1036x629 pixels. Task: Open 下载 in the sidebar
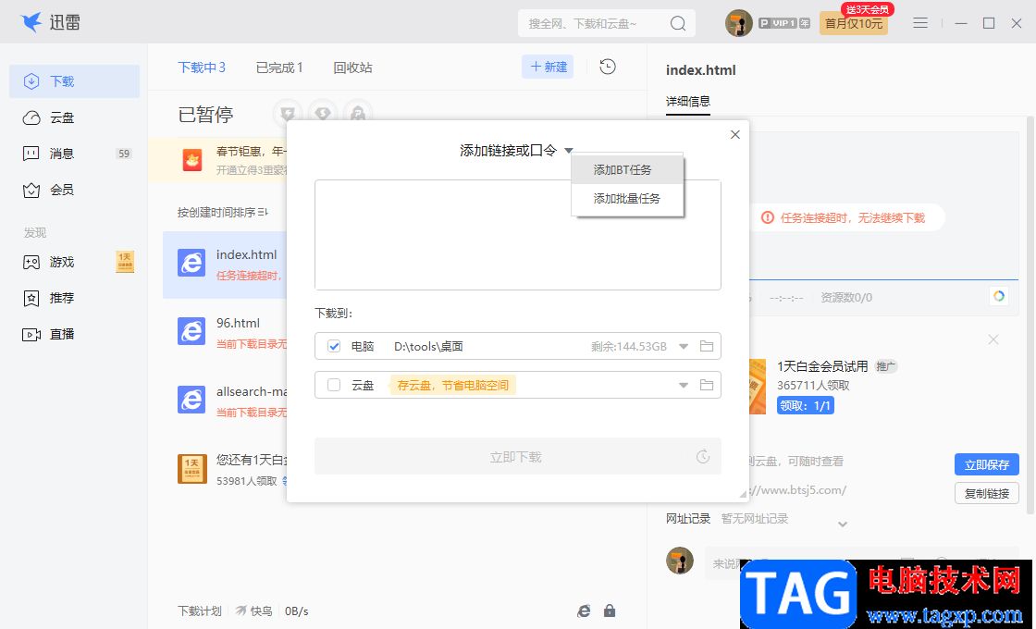pyautogui.click(x=74, y=81)
